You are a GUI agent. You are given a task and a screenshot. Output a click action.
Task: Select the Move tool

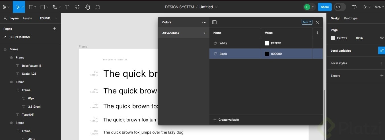18,7
